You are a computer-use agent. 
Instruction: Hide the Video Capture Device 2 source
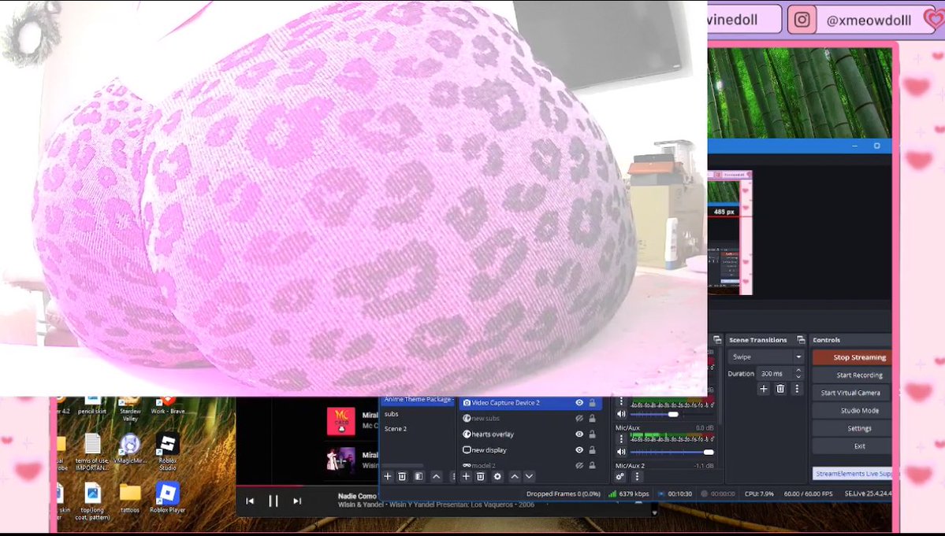(579, 402)
